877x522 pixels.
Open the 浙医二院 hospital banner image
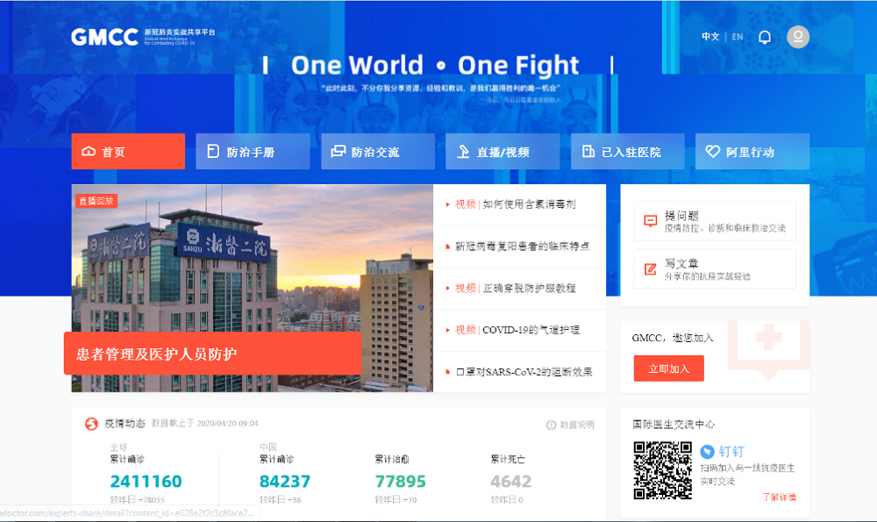(x=253, y=288)
